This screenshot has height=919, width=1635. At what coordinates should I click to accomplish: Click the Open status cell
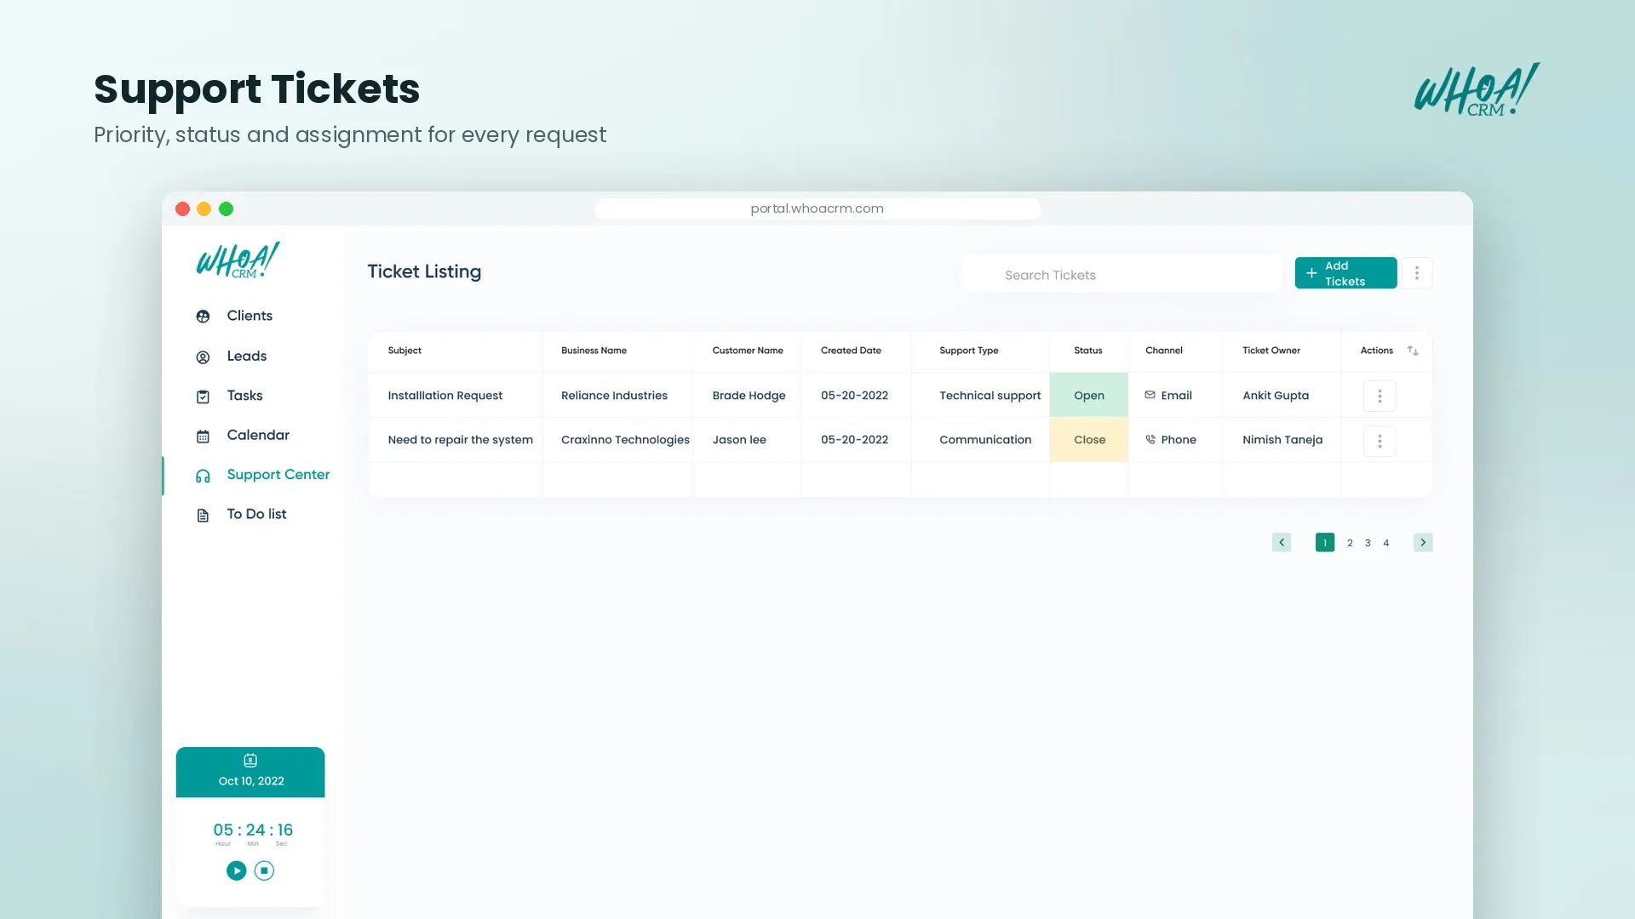point(1088,395)
